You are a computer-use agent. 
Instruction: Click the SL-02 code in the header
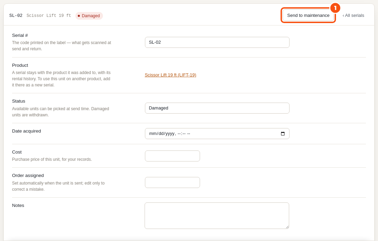(16, 16)
